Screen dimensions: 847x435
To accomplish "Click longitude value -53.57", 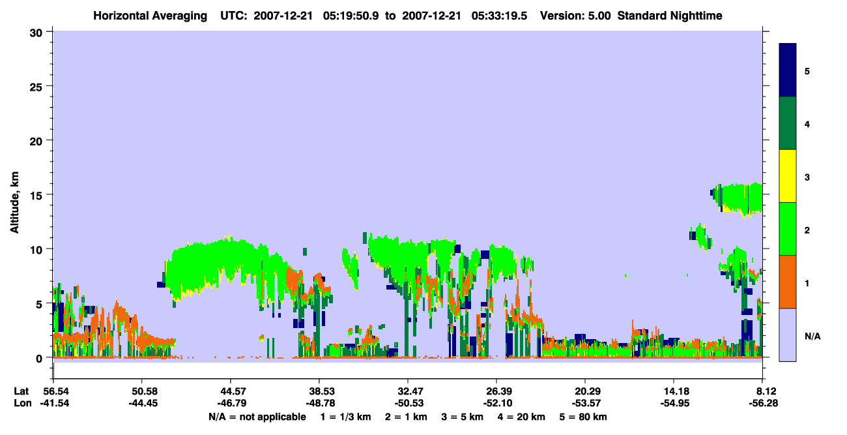I will coord(585,403).
